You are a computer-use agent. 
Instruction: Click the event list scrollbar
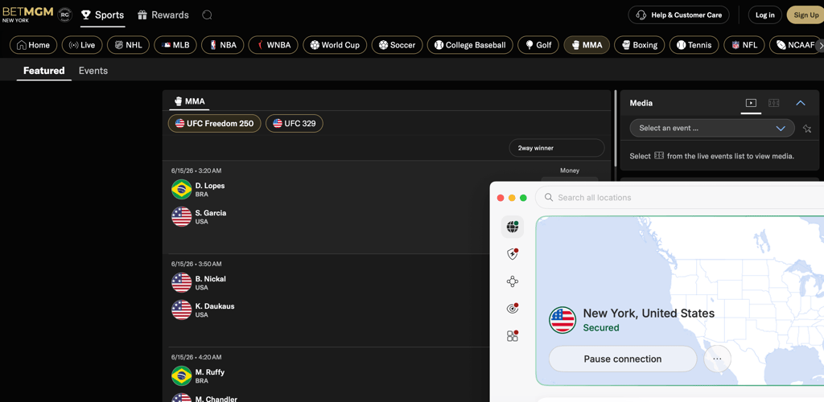pos(616,129)
